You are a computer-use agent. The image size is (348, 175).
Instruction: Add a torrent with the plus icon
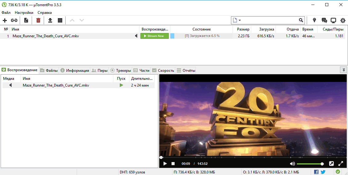5,20
